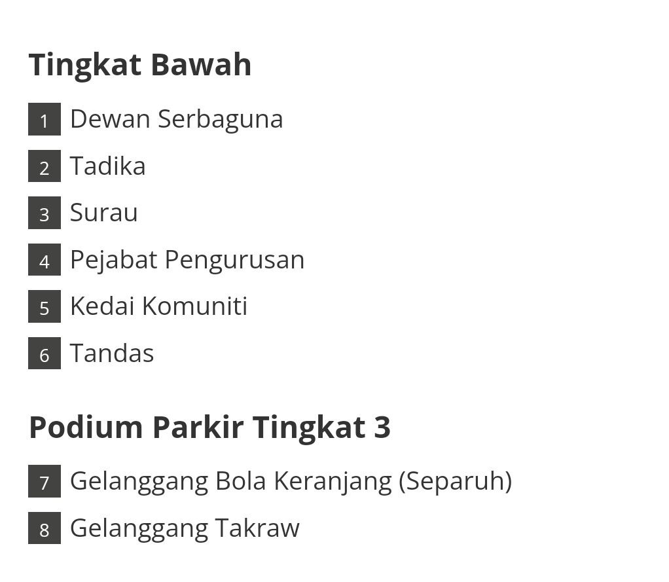Click the Gelanggang Bola Keranjang text
The image size is (669, 582).
click(231, 481)
